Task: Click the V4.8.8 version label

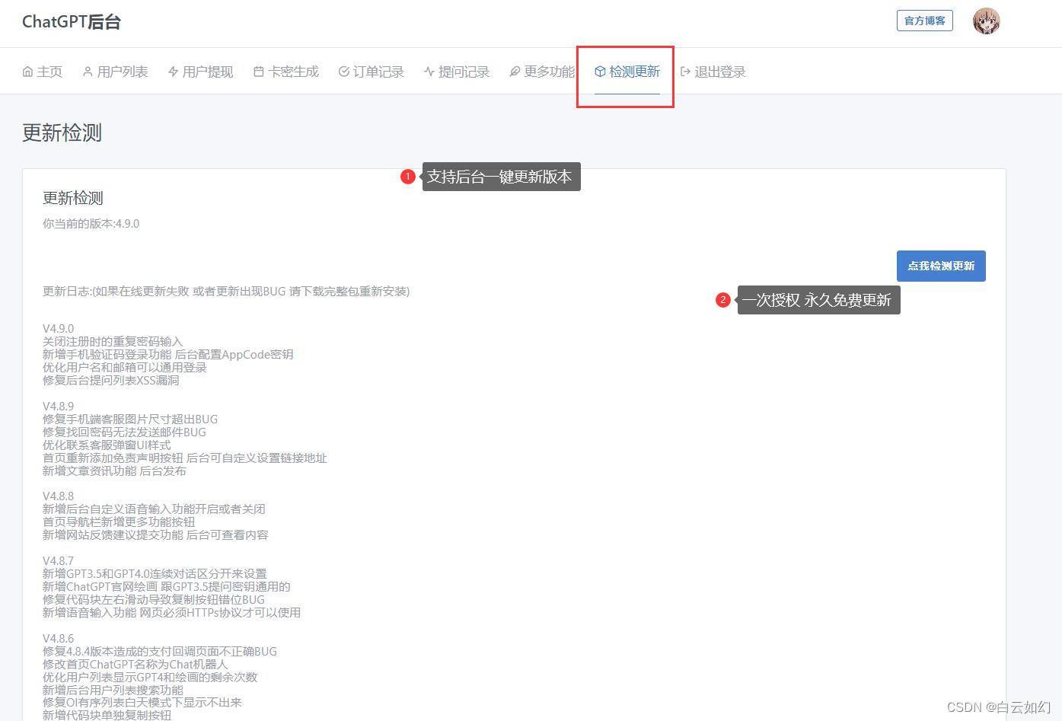Action: 59,496
